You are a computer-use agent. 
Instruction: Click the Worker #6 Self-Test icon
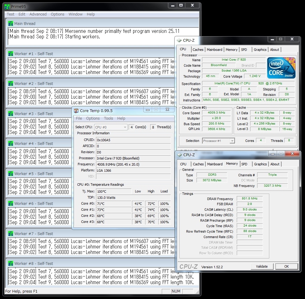point(10,204)
